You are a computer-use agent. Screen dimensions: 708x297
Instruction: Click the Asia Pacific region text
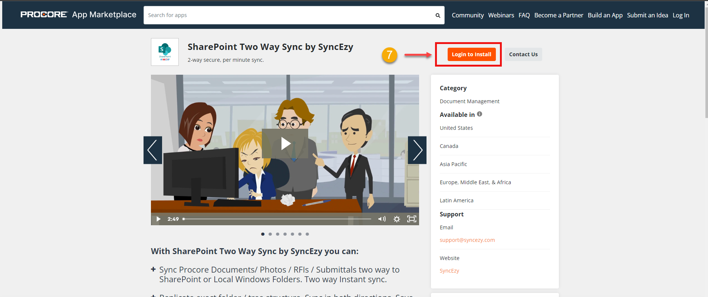point(453,164)
